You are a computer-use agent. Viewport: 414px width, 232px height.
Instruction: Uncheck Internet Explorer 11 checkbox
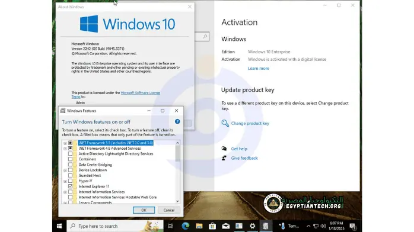pos(70,186)
